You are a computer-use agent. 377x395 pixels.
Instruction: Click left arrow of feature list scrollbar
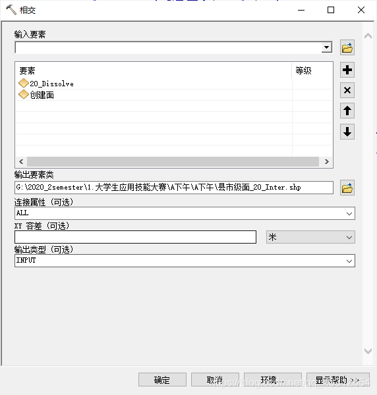click(22, 161)
